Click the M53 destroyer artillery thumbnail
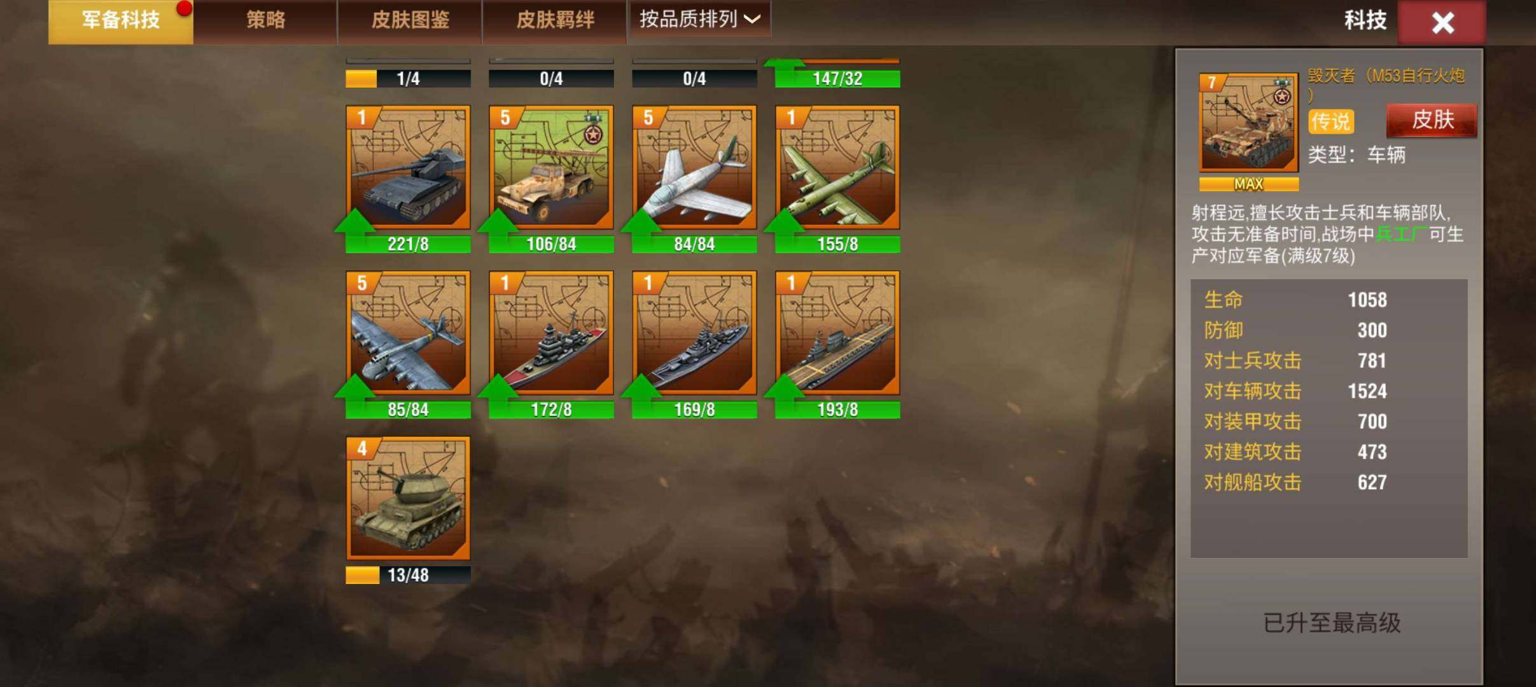 (x=1248, y=123)
